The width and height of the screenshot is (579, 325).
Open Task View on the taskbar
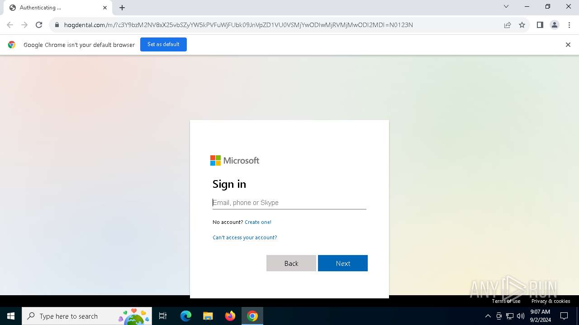163,316
